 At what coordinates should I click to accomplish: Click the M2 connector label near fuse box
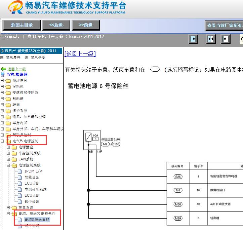click(105, 144)
